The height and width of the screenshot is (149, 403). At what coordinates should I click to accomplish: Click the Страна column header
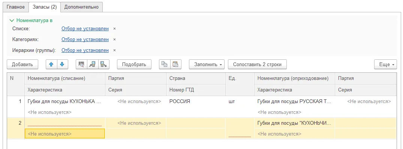(x=196, y=78)
